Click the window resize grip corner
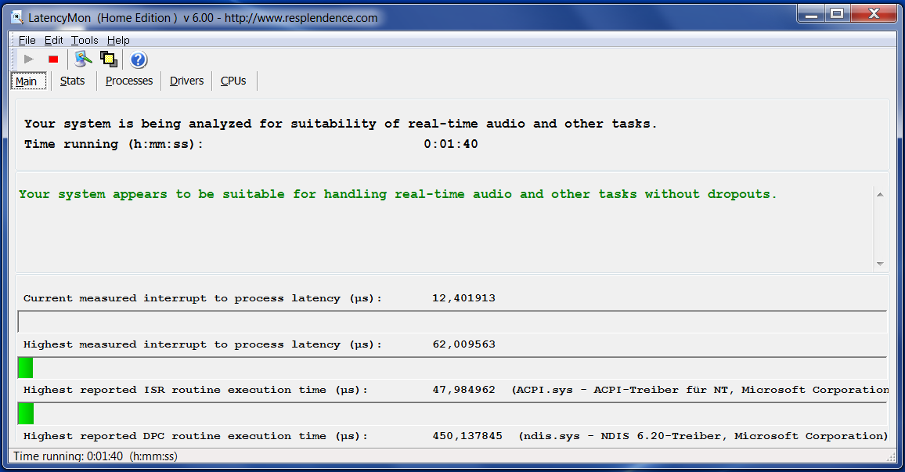Viewport: 905px width, 472px height. pyautogui.click(x=890, y=457)
